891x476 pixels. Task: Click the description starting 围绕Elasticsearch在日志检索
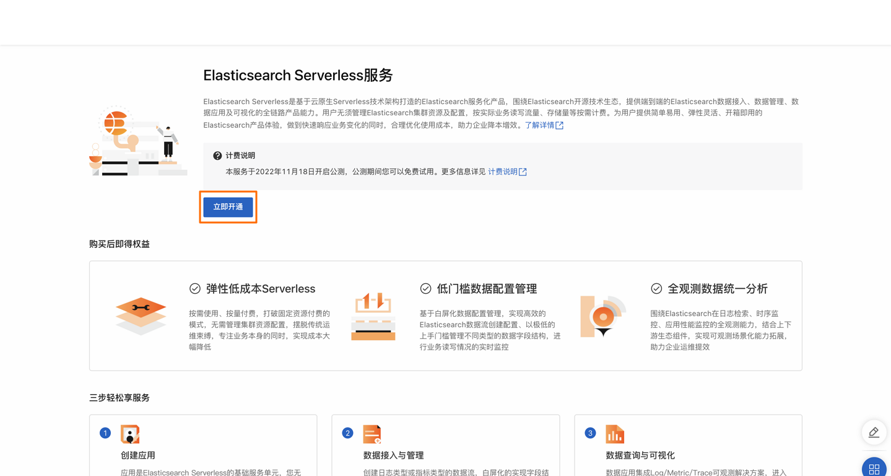[x=721, y=330]
